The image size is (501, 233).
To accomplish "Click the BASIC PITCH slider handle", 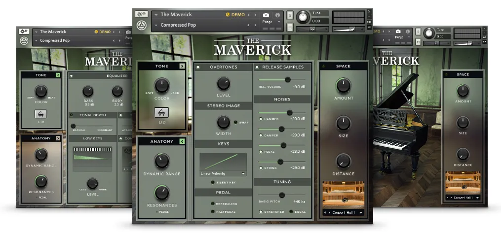I will (282, 195).
